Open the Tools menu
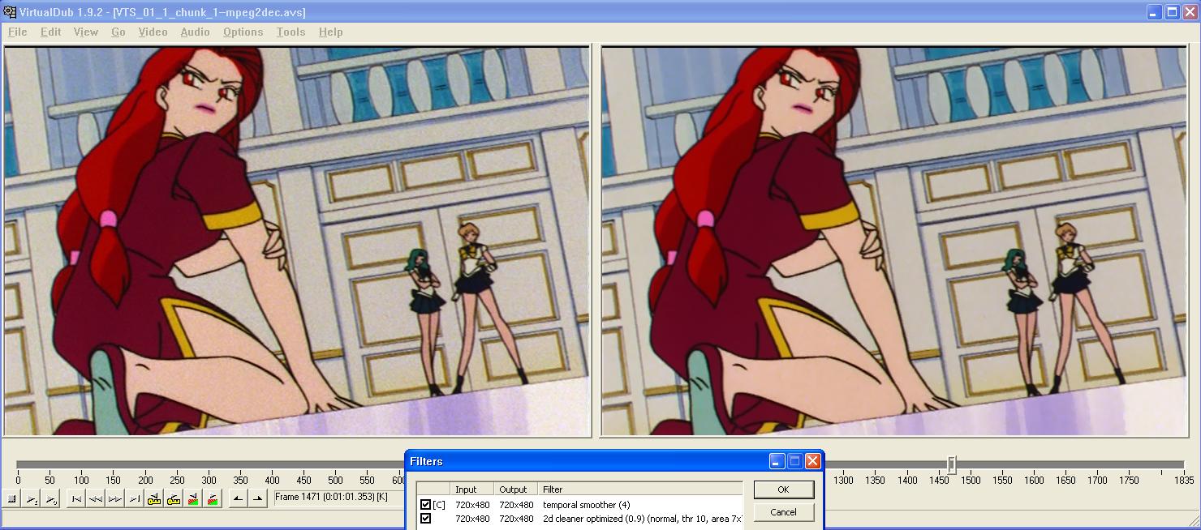 pos(291,32)
